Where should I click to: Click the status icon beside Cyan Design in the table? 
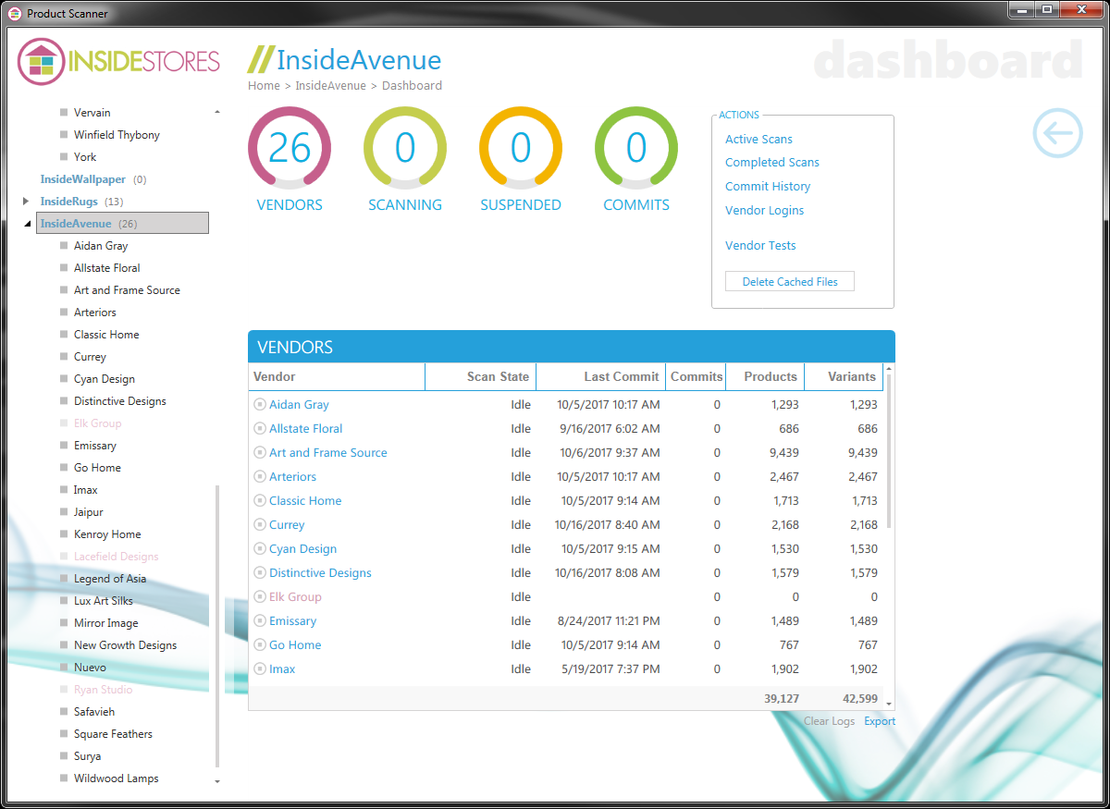260,549
